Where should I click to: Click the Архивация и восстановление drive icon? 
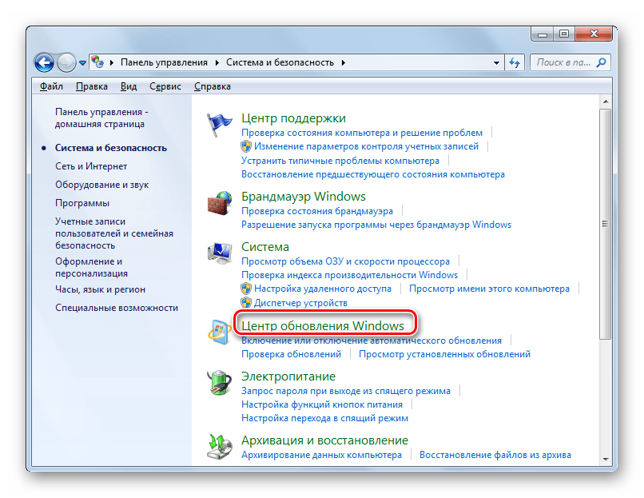point(219,447)
